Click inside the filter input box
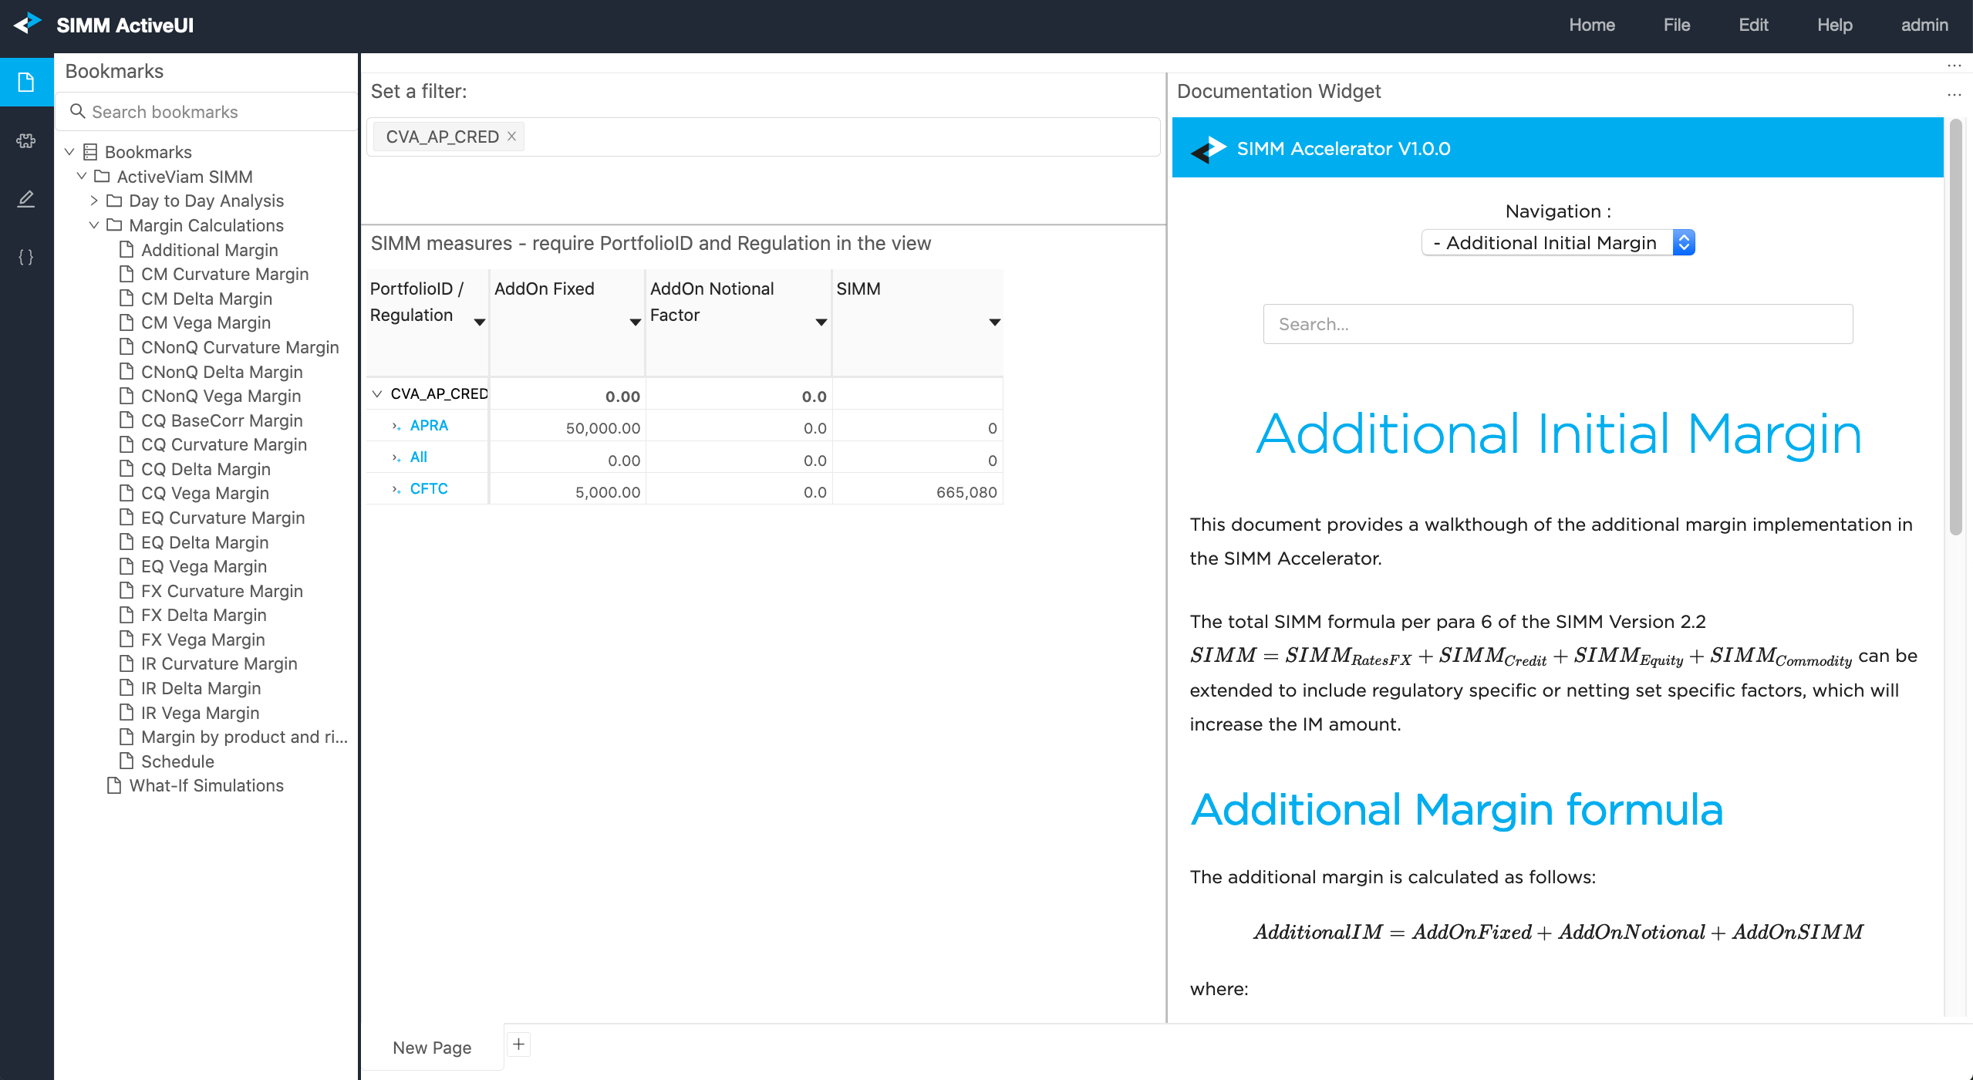Screen dimensions: 1973x1080 coord(763,137)
